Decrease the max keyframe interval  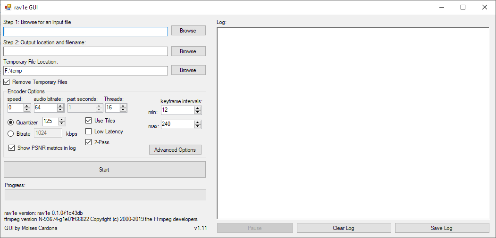tap(198, 127)
